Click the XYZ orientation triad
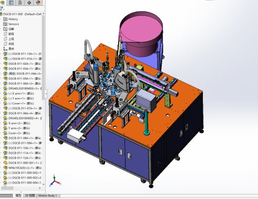This screenshot has height=199, width=258. (x=55, y=181)
